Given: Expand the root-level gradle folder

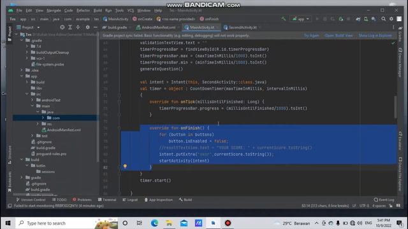Looking at the screenshot, I should coord(22,177).
